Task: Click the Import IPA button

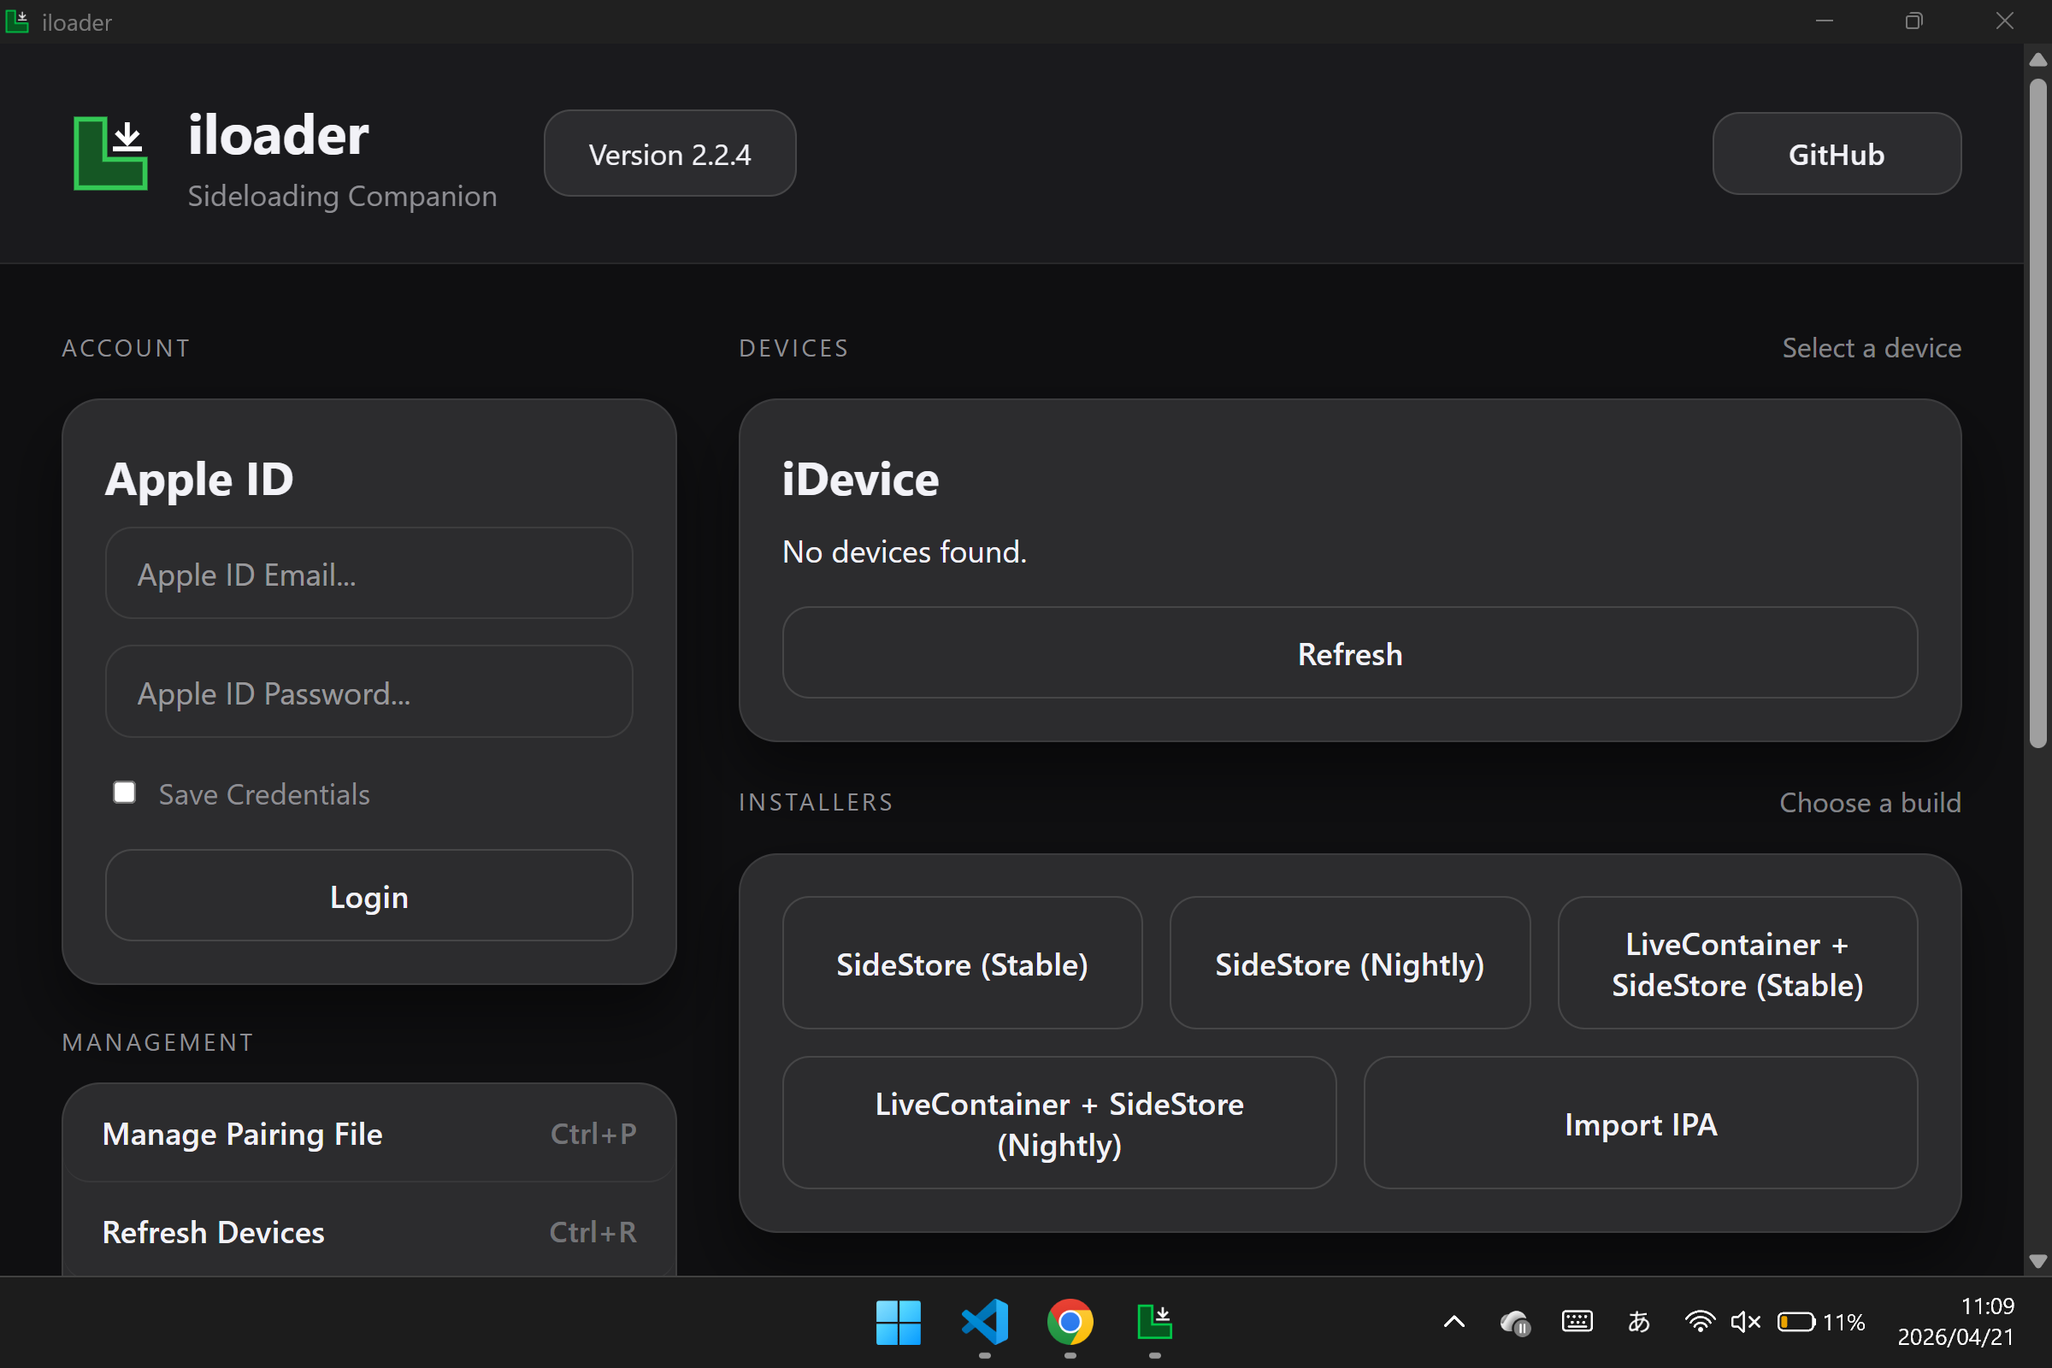Action: coord(1640,1123)
